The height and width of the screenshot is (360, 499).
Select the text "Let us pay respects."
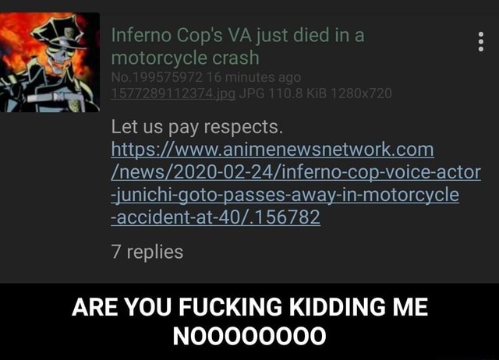click(197, 127)
